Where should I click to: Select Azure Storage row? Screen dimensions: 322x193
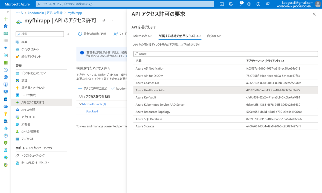pyautogui.click(x=225, y=126)
